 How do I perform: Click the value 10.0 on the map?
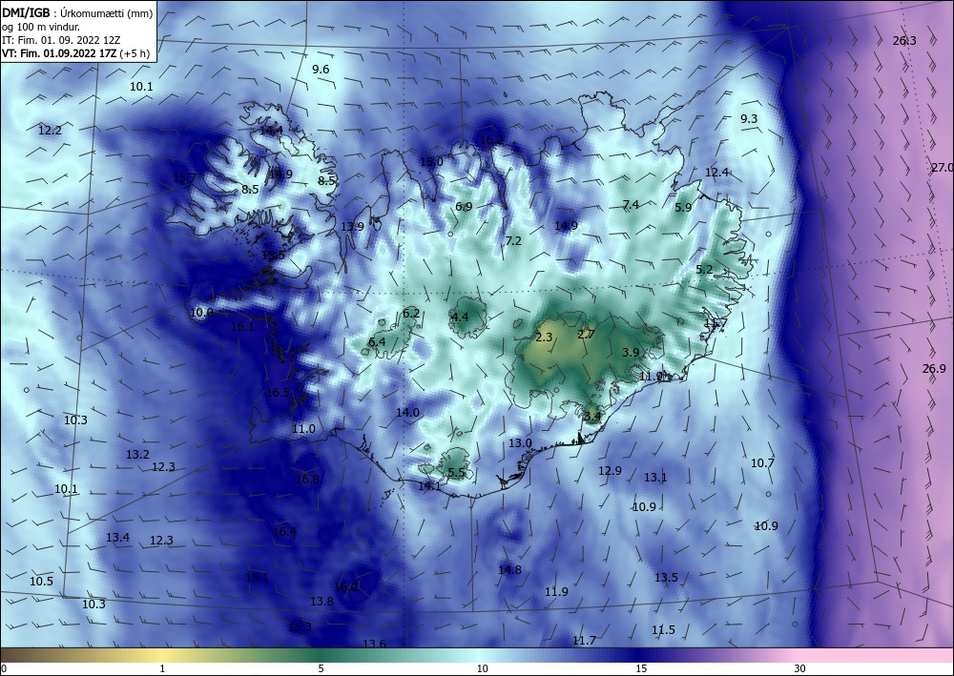coord(201,313)
